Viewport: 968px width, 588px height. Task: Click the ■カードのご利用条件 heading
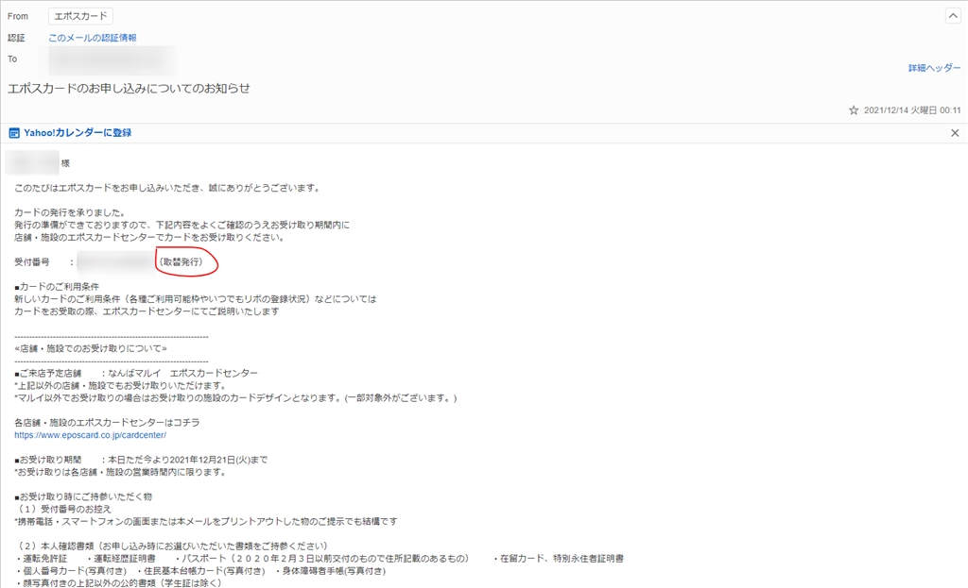pyautogui.click(x=57, y=287)
